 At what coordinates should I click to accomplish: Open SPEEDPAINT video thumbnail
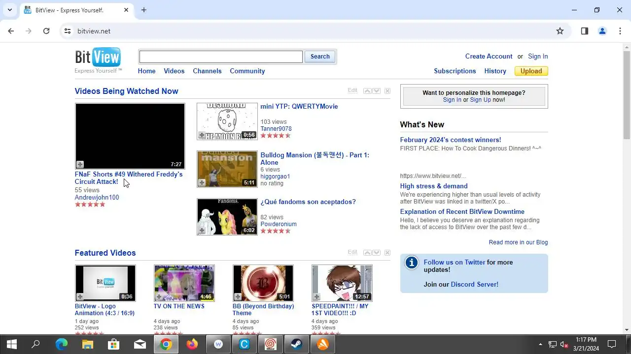[x=342, y=283]
